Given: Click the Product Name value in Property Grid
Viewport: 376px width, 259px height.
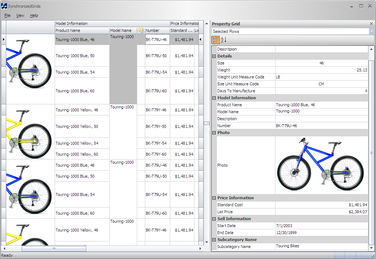Looking at the screenshot, I should pyautogui.click(x=322, y=105).
